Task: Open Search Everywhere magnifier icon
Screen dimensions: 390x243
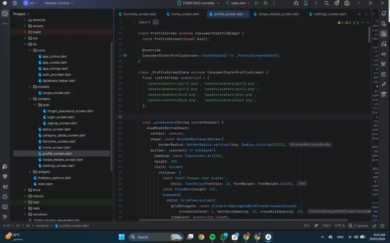Action: (326, 3)
